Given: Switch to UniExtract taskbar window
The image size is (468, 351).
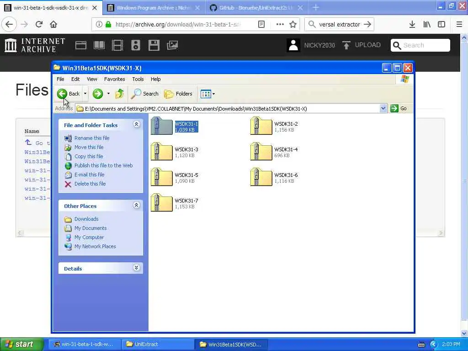Looking at the screenshot, I should pyautogui.click(x=158, y=344).
